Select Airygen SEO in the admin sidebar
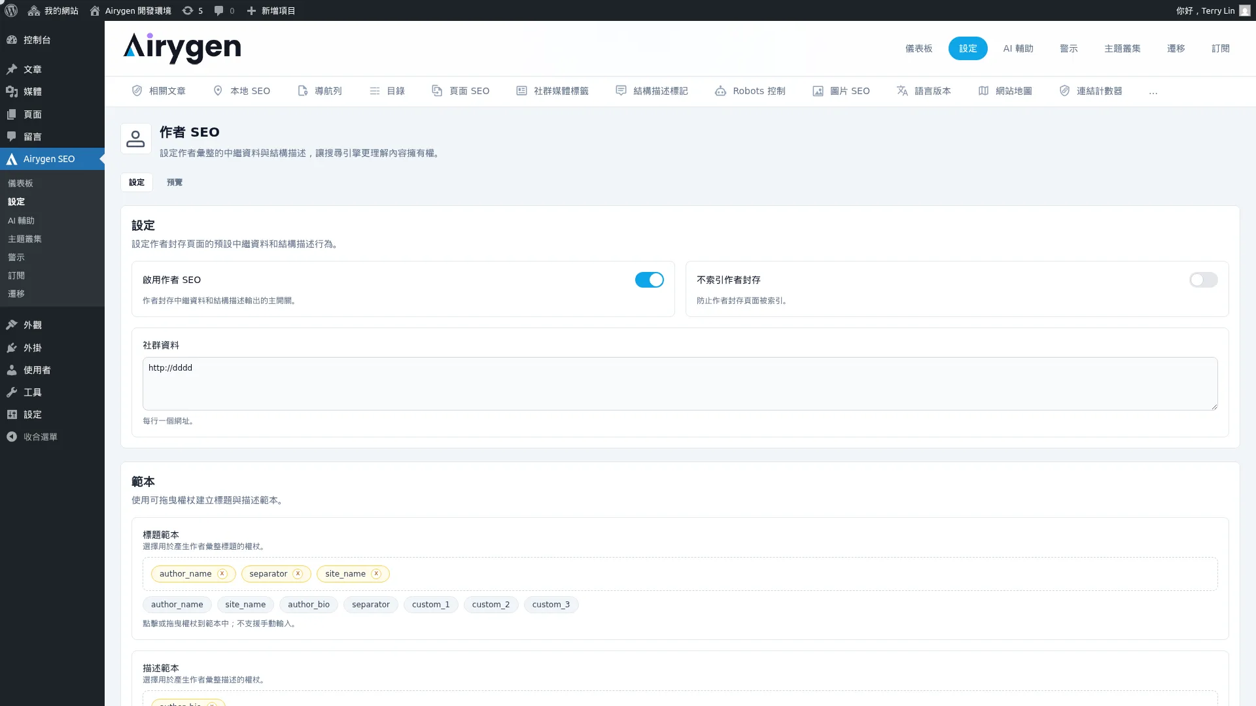 [52, 159]
